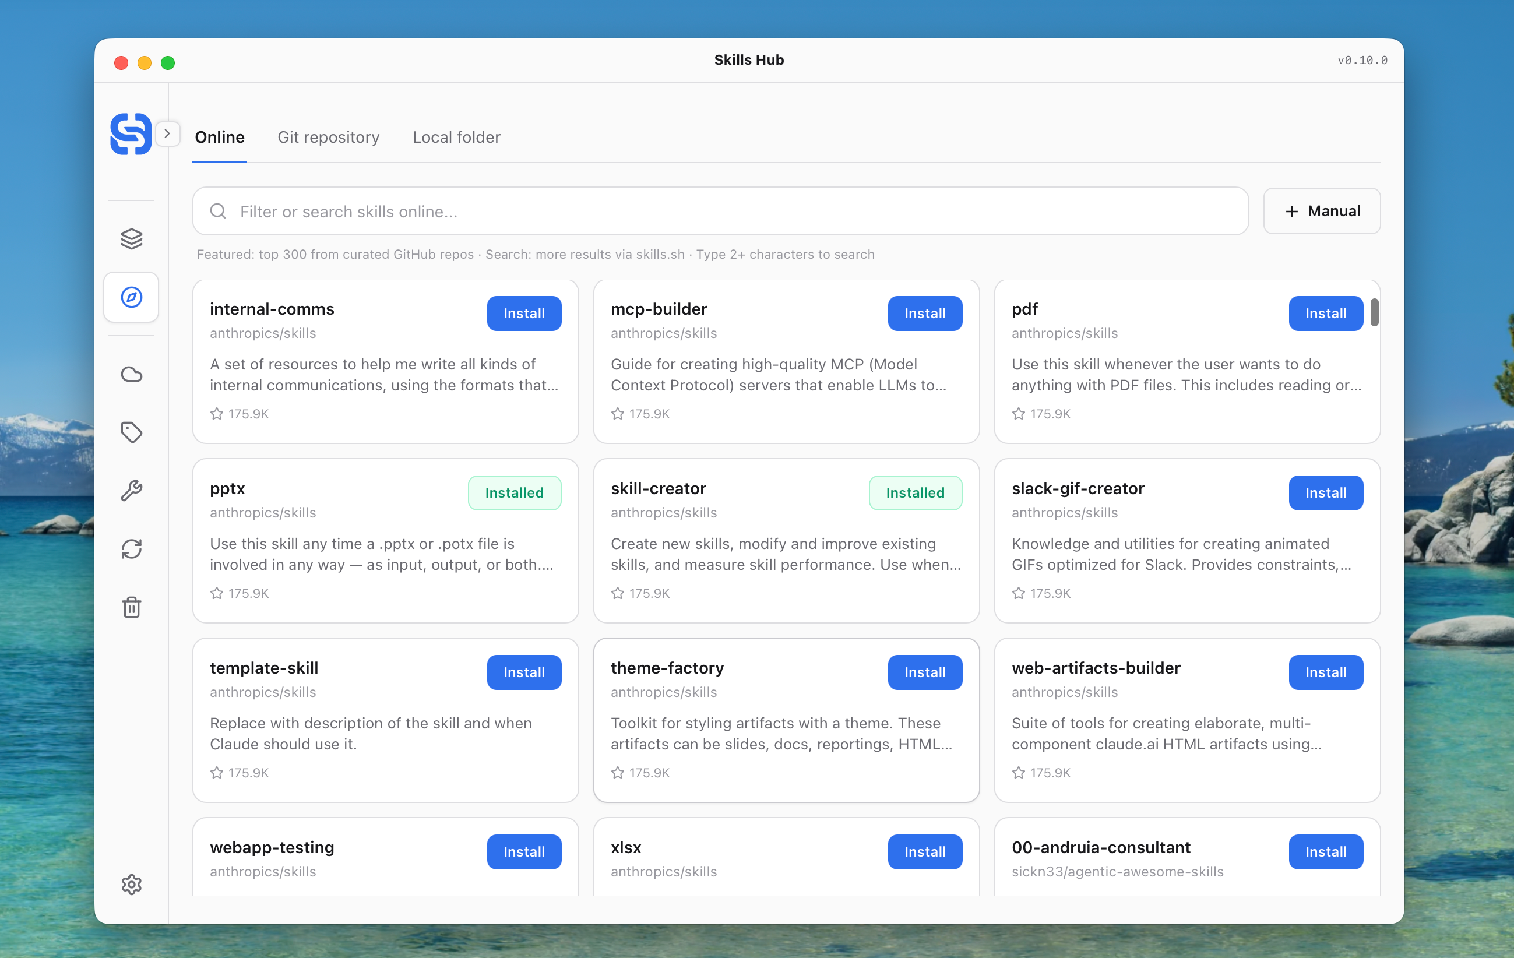Viewport: 1514px width, 958px height.
Task: Open the tag sidebar icon
Action: 131,432
